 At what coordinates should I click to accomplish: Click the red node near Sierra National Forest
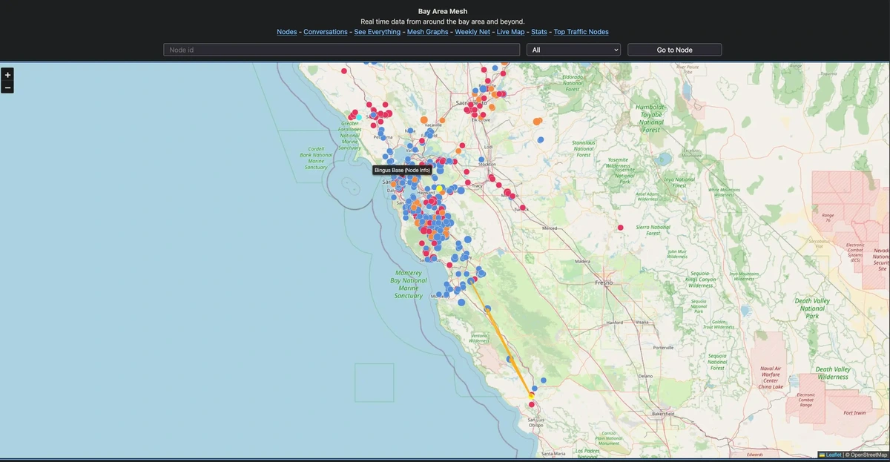[621, 228]
